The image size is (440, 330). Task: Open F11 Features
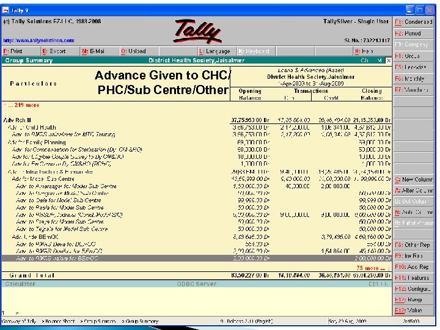tap(413, 278)
